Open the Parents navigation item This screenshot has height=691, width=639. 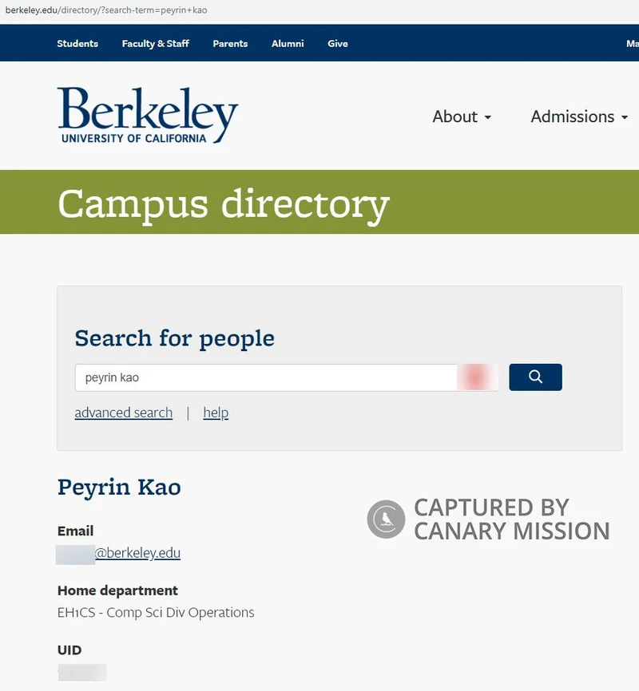230,44
